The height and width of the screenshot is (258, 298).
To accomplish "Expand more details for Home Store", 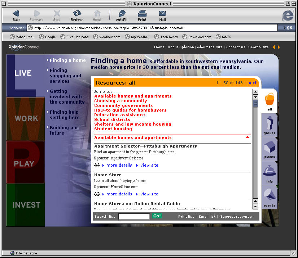I will [119, 194].
